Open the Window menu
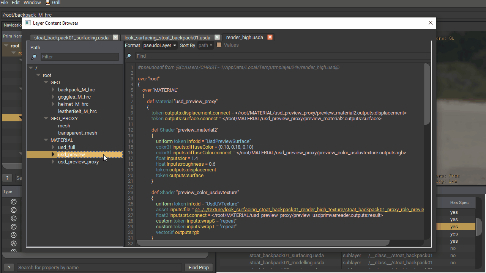 (32, 3)
